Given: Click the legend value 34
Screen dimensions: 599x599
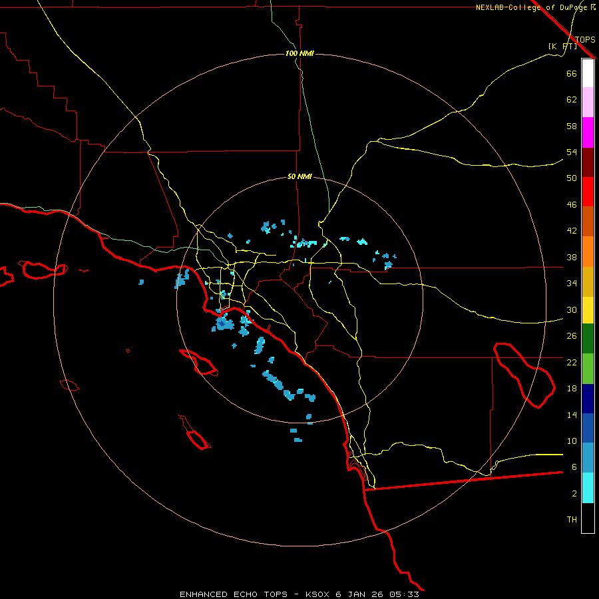Looking at the screenshot, I should (572, 284).
